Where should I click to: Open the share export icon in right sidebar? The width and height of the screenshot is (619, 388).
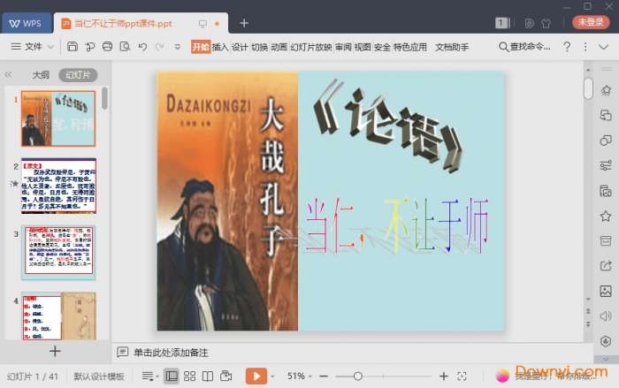click(x=606, y=266)
